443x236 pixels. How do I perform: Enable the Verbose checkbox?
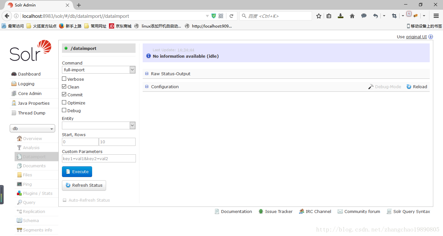click(64, 79)
